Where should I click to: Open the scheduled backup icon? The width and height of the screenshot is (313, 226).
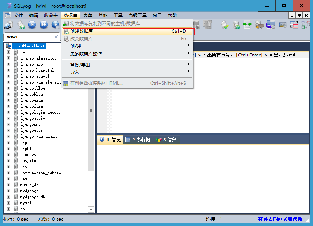270,25
